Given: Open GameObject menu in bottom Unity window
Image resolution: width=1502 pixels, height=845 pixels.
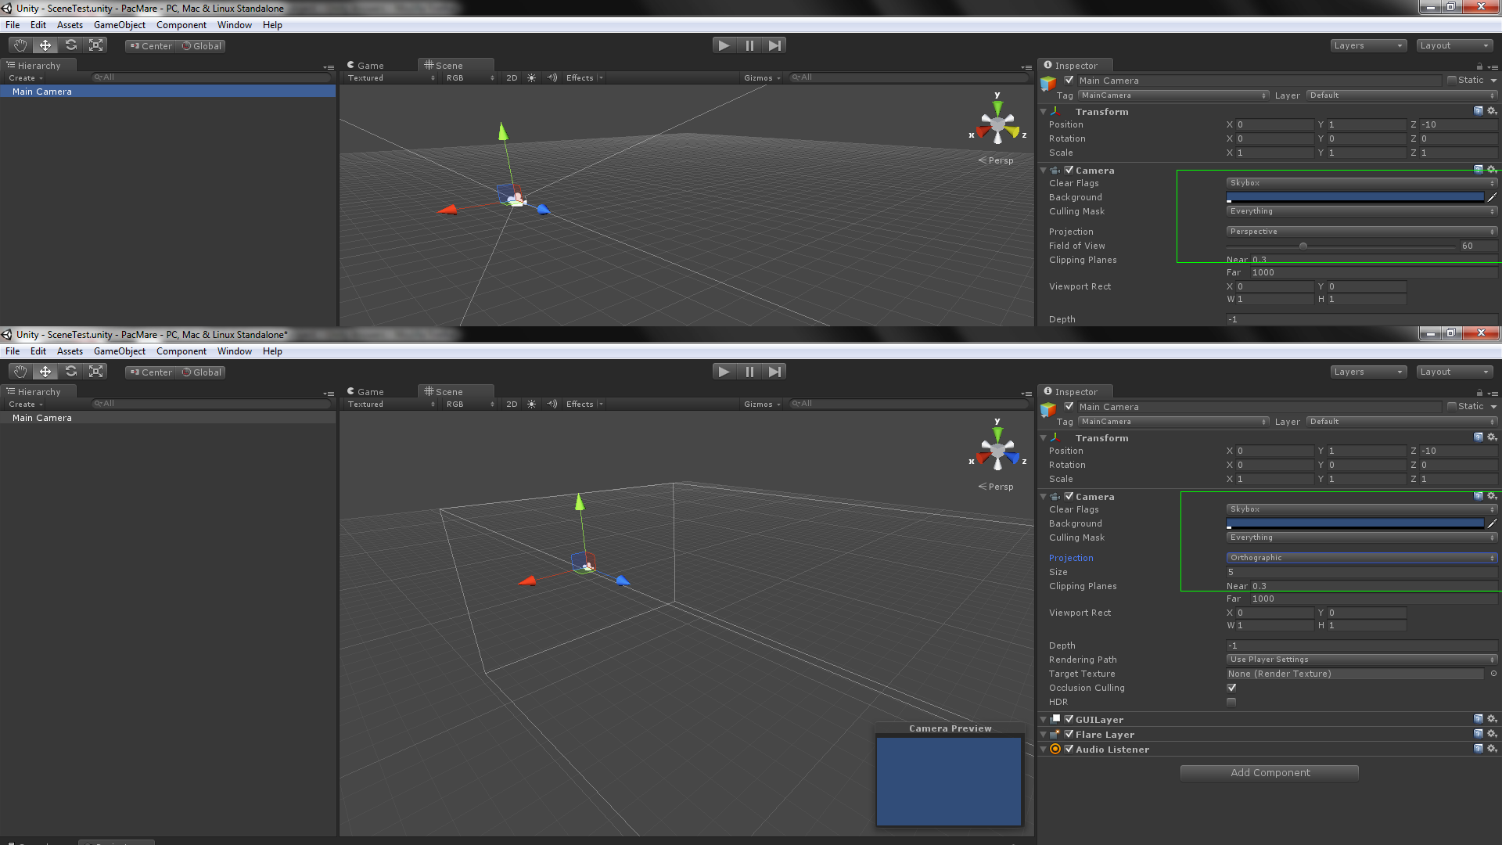Looking at the screenshot, I should 120,351.
